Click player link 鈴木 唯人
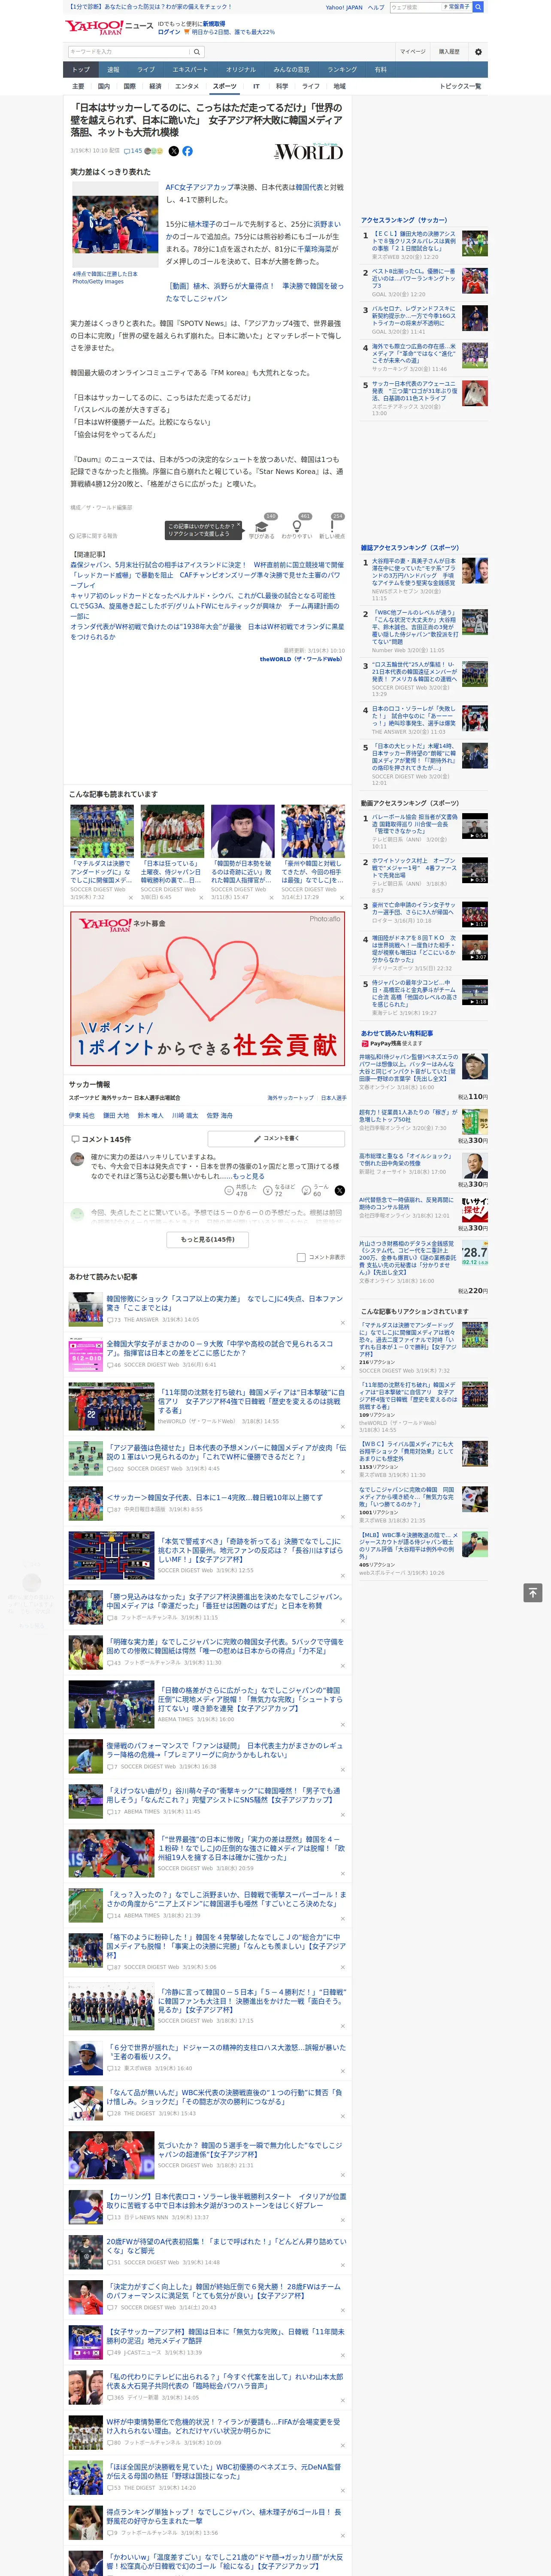The height and width of the screenshot is (2576, 551). point(150,1115)
